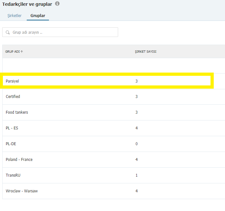Click the search magnifier icon
This screenshot has height=211, width=225.
(8, 32)
